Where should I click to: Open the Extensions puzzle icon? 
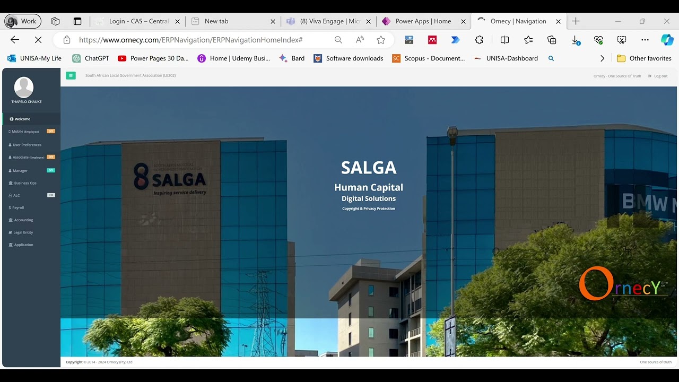coord(480,40)
